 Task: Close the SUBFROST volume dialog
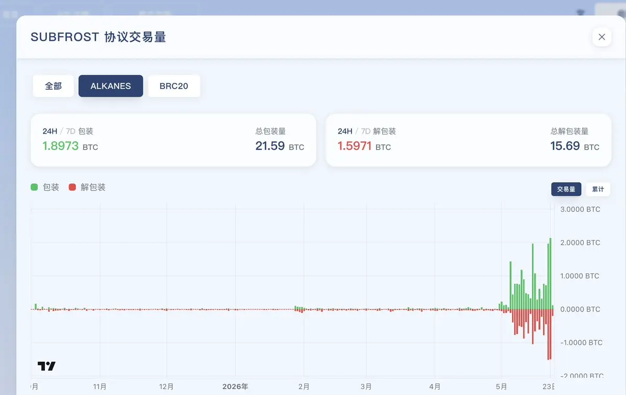coord(601,37)
